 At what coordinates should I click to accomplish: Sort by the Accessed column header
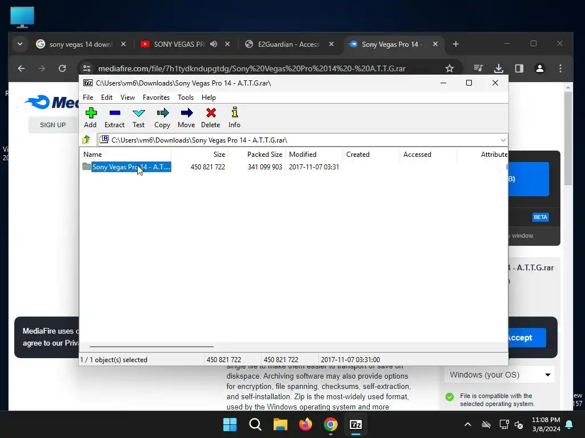point(428,154)
